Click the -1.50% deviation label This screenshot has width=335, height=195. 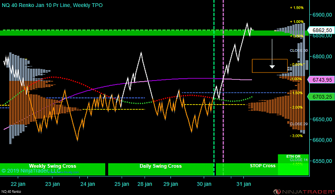point(296,93)
